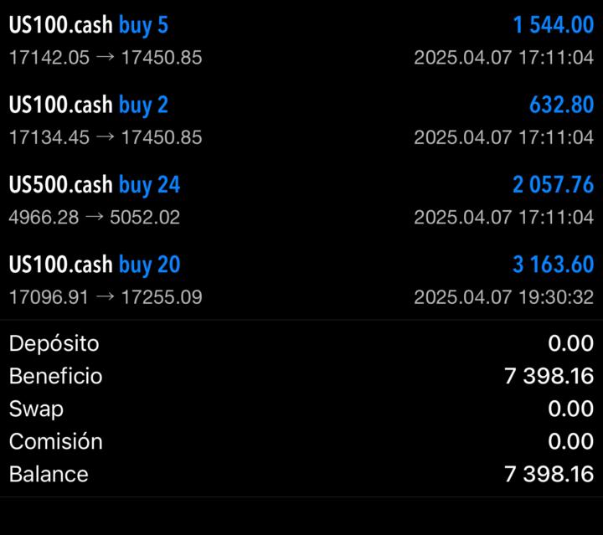Click the 3 163.60 profit value
603x535 pixels.
coord(553,265)
